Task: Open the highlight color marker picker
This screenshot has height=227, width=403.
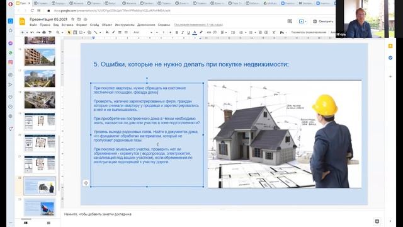Action: click(201, 32)
